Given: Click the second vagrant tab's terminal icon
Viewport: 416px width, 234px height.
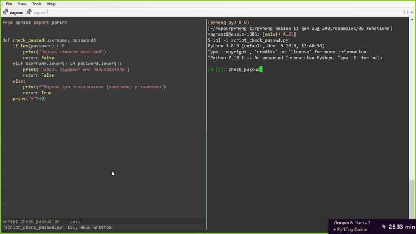Looking at the screenshot, I should (x=29, y=12).
